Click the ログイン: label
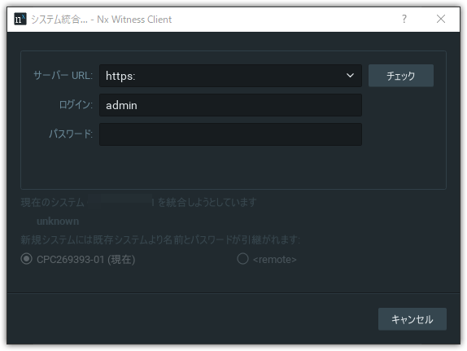This screenshot has width=467, height=351. coord(76,105)
